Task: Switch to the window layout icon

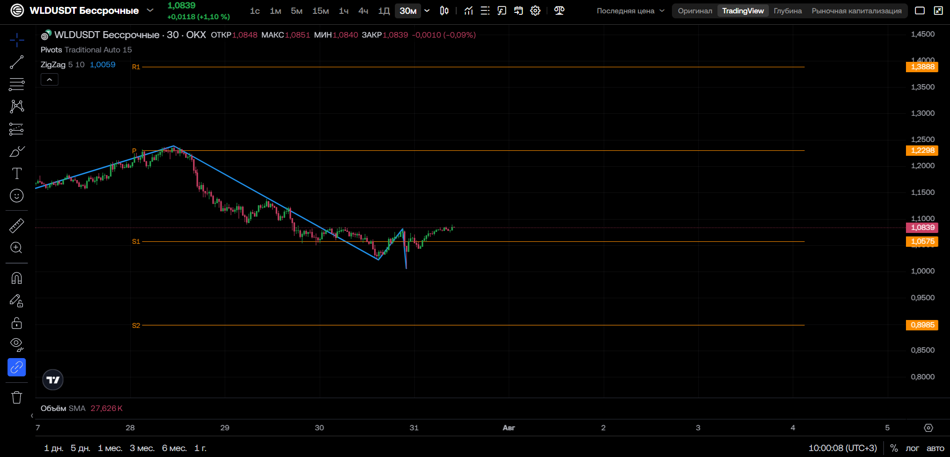Action: [x=920, y=11]
